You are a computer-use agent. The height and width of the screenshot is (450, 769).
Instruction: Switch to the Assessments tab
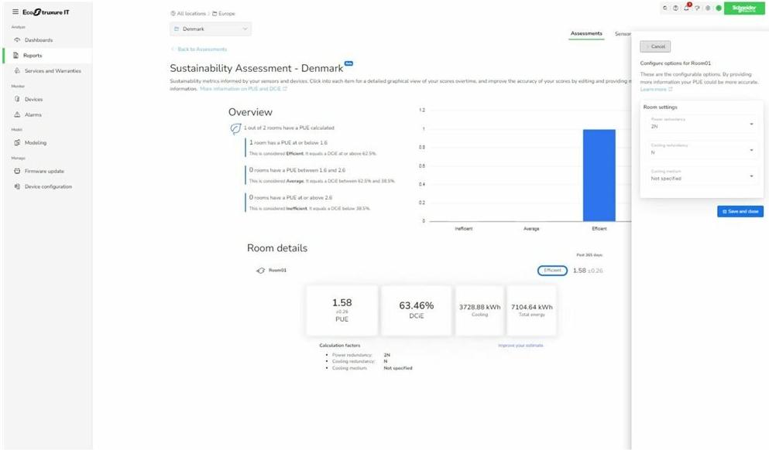pos(586,34)
